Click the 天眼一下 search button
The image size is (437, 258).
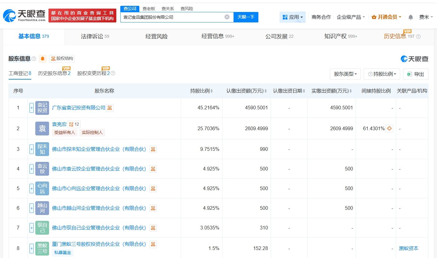pyautogui.click(x=246, y=17)
